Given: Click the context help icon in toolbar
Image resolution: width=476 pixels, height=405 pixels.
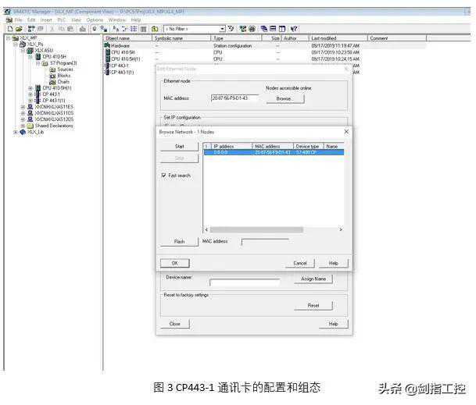Looking at the screenshot, I should click(294, 29).
